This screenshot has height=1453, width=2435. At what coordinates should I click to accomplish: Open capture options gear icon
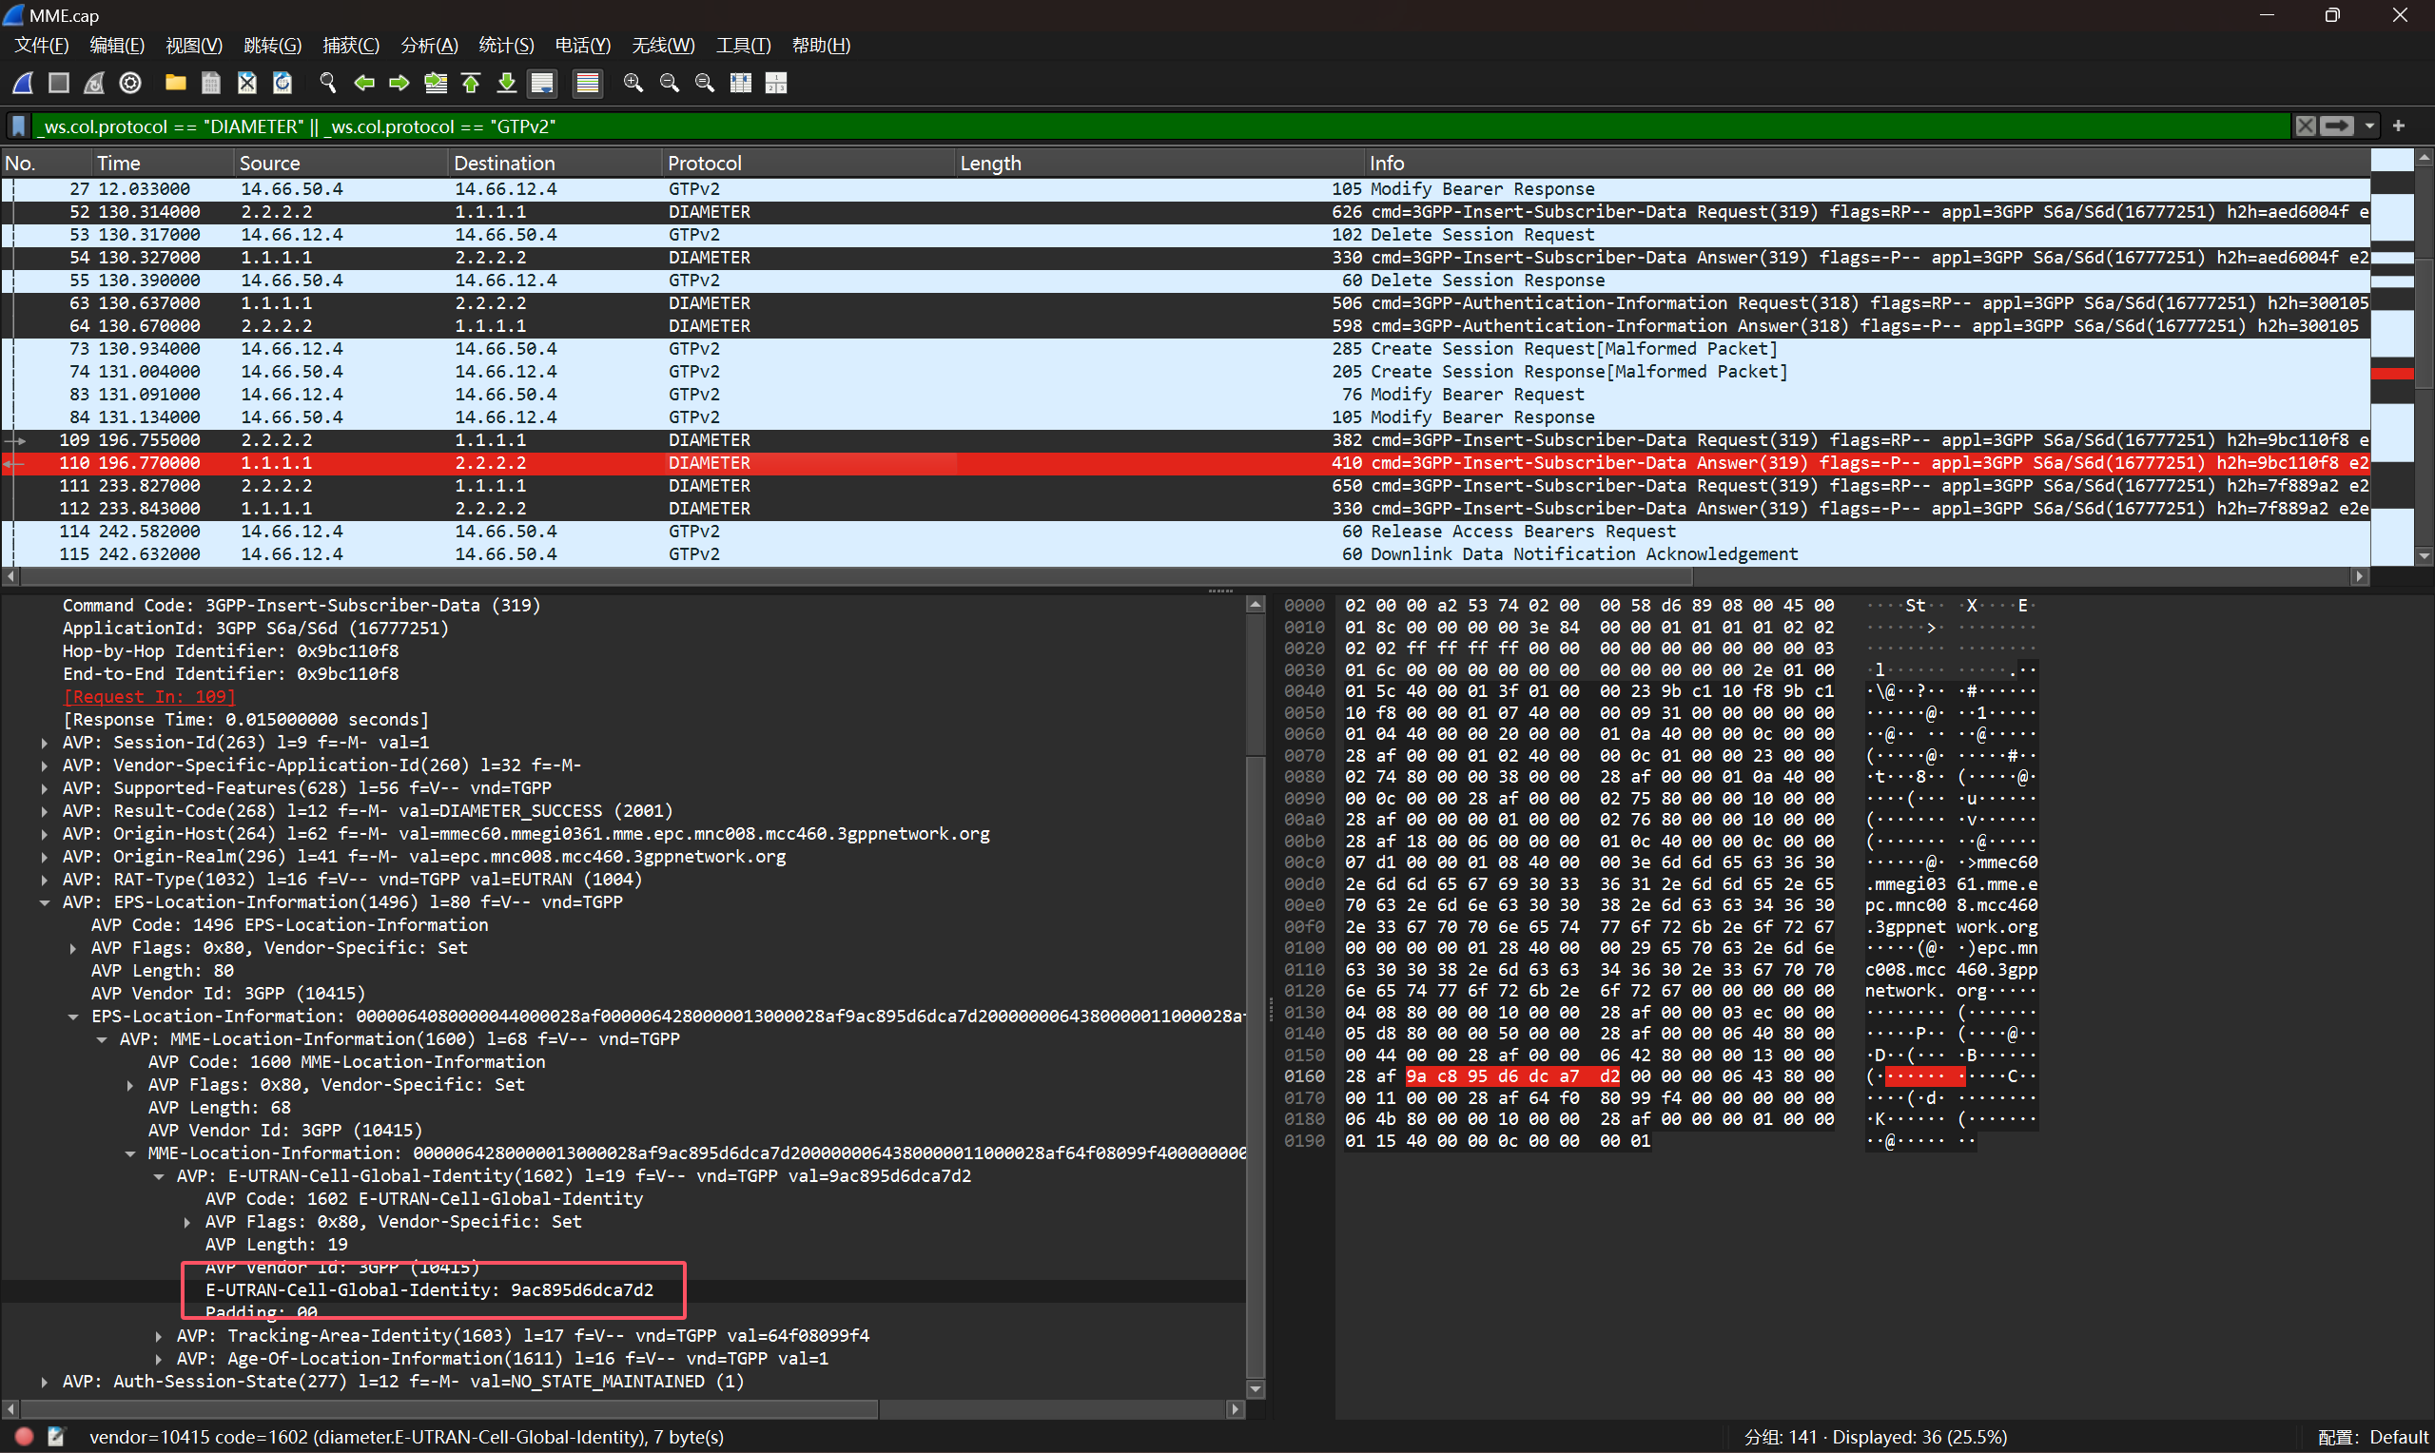tap(130, 84)
